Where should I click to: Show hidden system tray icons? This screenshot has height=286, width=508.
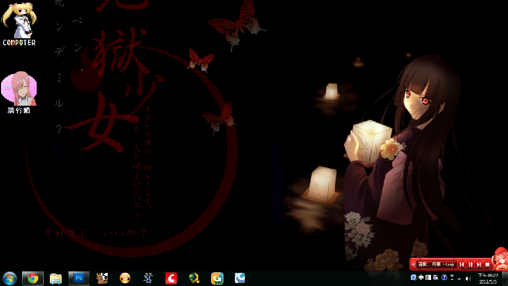(459, 278)
